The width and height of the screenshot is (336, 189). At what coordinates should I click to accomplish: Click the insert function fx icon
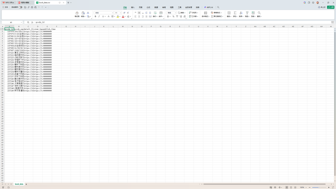(32, 22)
